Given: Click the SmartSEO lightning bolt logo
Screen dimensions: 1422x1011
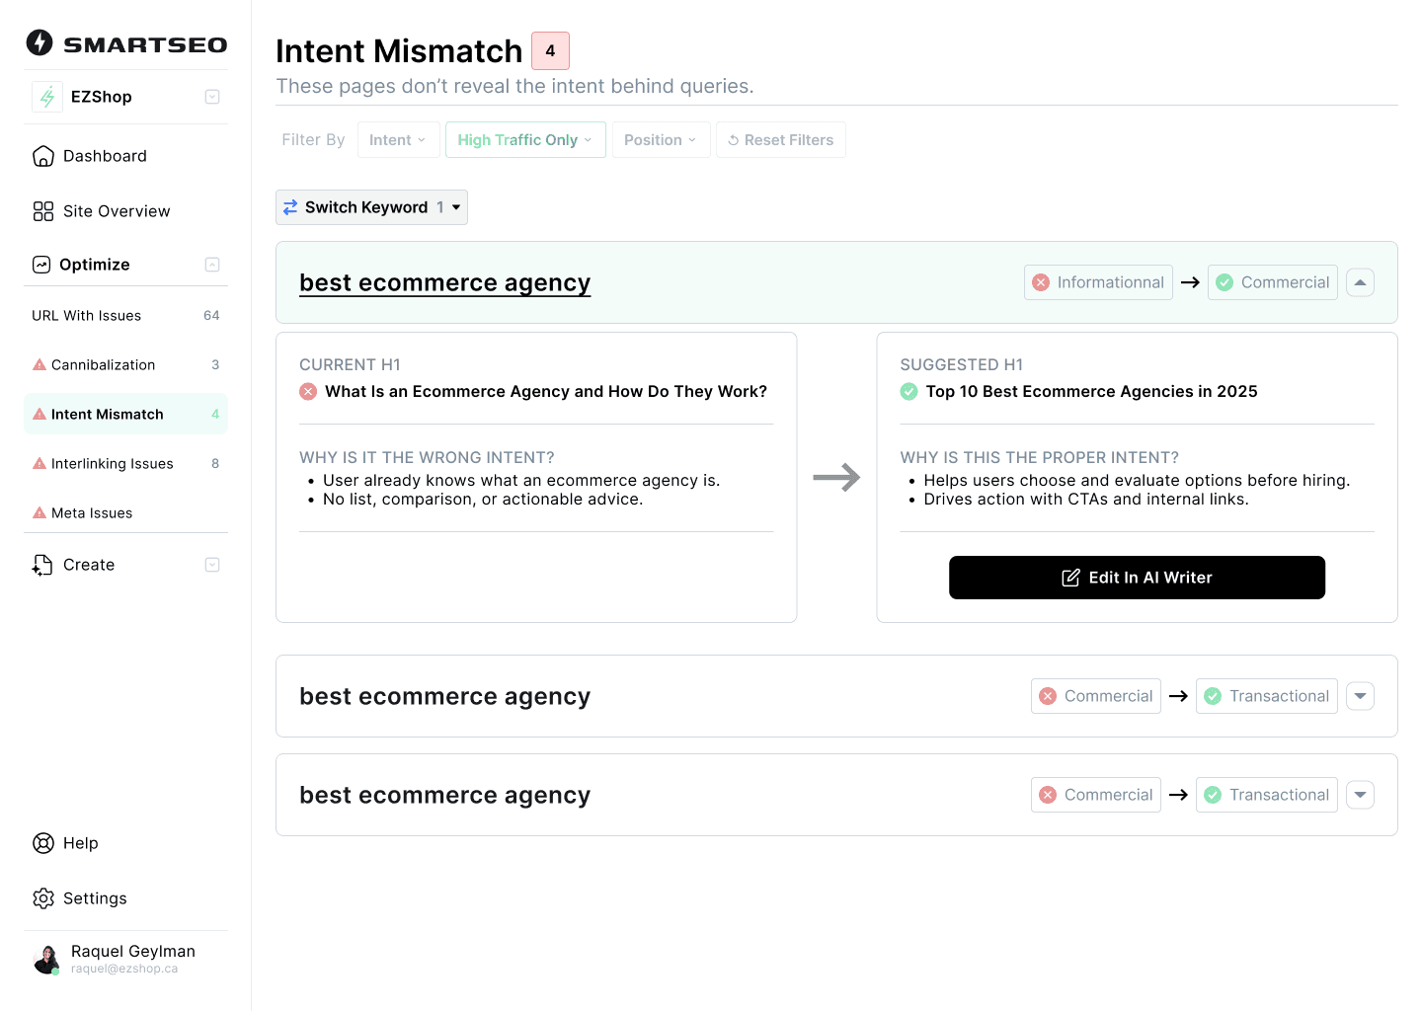Looking at the screenshot, I should pos(39,42).
